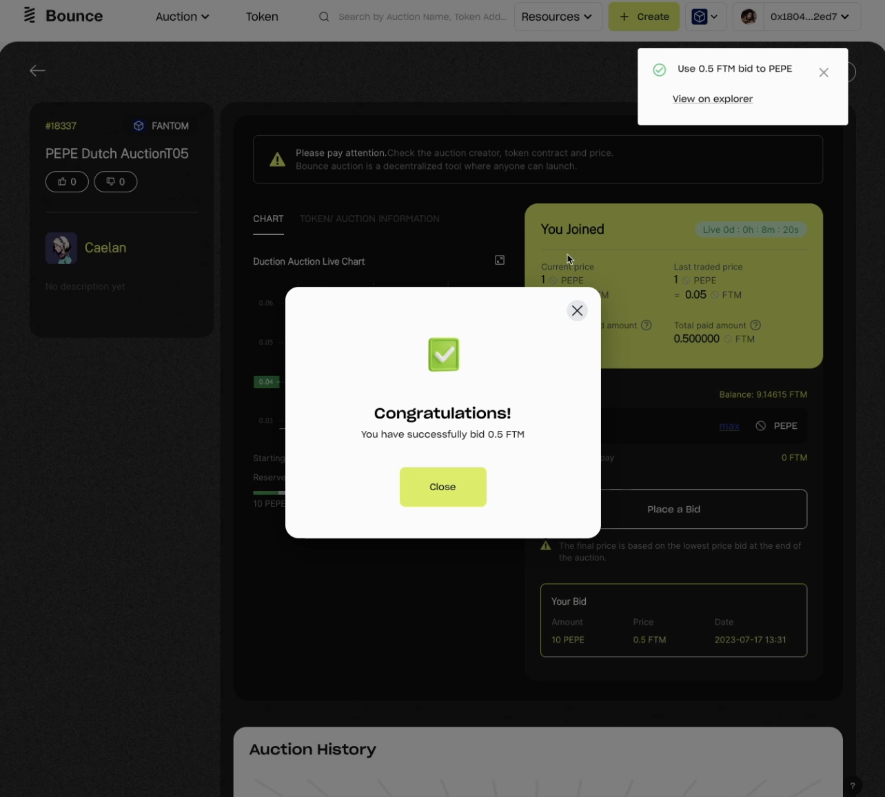Open the Auction dropdown menu

click(x=182, y=17)
